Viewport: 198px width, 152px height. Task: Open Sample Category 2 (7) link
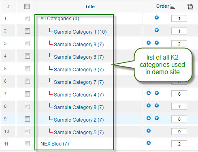click(x=79, y=120)
